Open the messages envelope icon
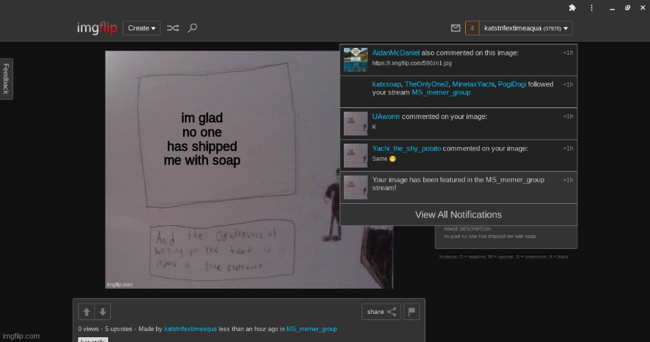The image size is (650, 342). pyautogui.click(x=455, y=28)
